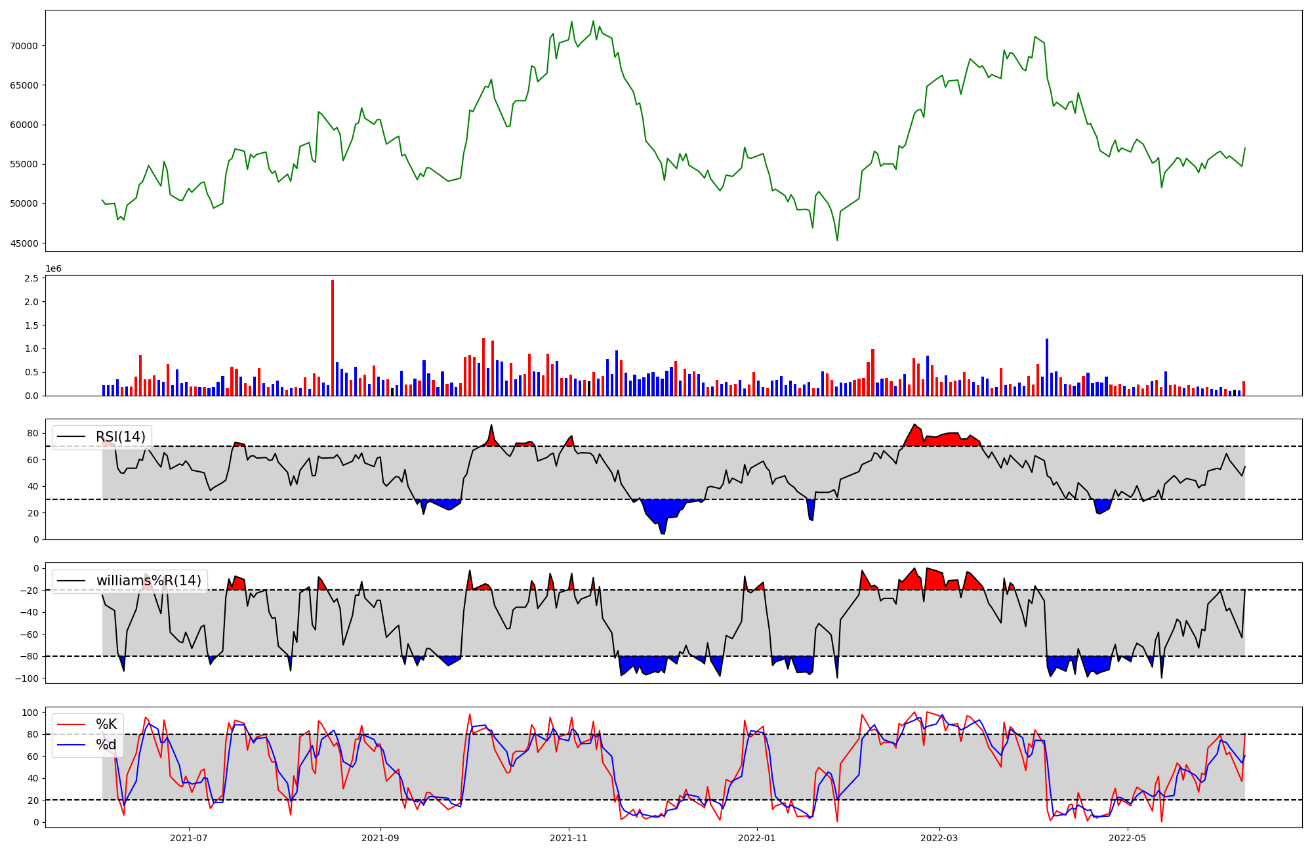Image resolution: width=1312 pixels, height=853 pixels.
Task: Click the blue %d line sample in legend
Action: 72,745
